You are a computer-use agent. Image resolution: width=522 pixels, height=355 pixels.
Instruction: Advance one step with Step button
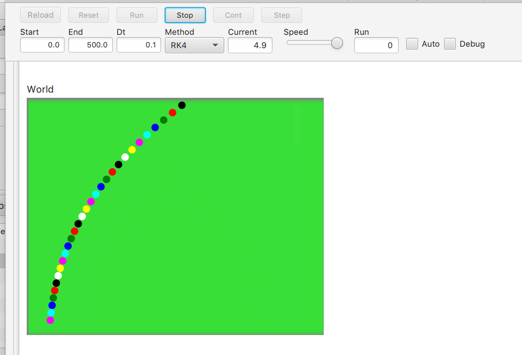click(x=282, y=15)
